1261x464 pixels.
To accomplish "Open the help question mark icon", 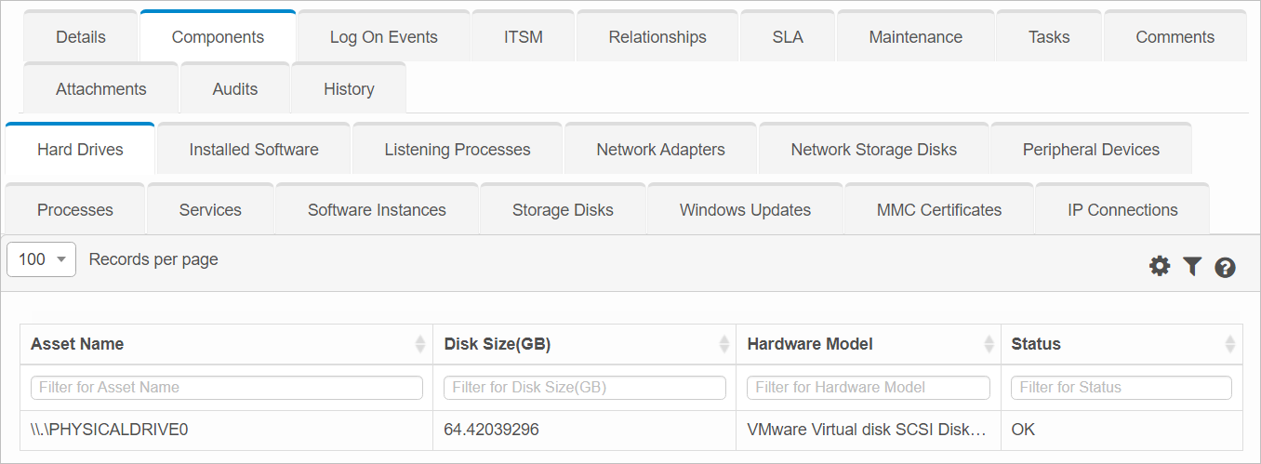I will (1225, 268).
